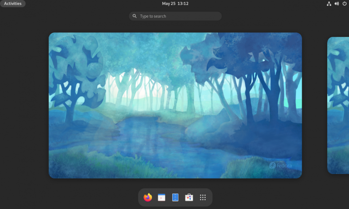The image size is (349, 209).
Task: Launch Firefox from the dock
Action: click(x=148, y=197)
